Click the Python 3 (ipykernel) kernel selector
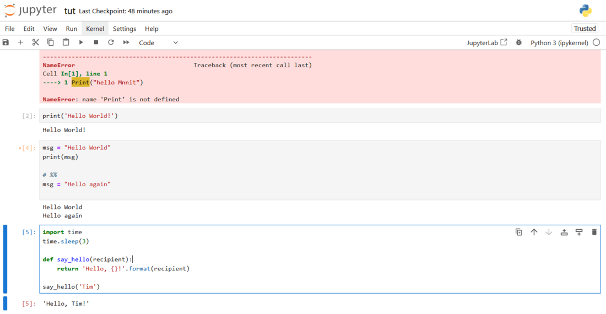This screenshot has height=314, width=606. point(559,42)
